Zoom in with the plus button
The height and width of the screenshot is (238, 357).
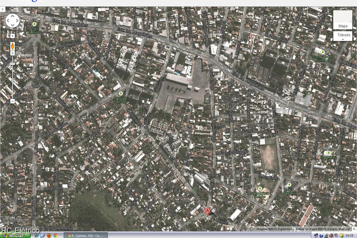[13, 53]
